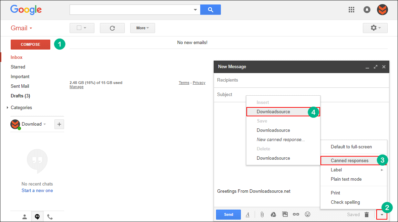The height and width of the screenshot is (222, 398).
Task: Open the Gmail switcher dropdown
Action: [21, 28]
